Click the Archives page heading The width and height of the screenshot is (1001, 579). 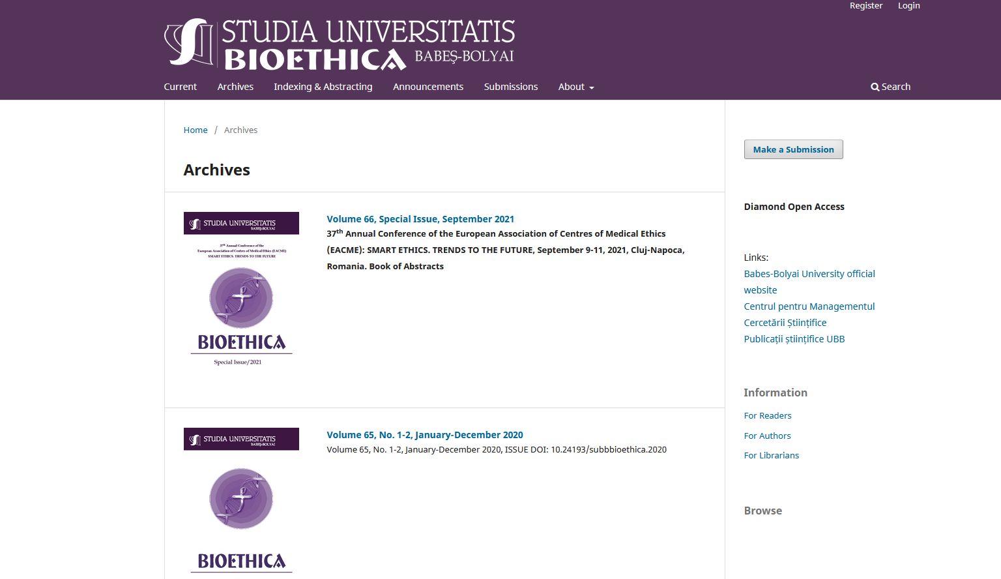(217, 170)
